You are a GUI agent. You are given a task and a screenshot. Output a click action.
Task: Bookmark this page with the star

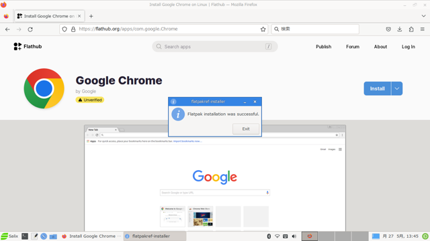coord(263,29)
